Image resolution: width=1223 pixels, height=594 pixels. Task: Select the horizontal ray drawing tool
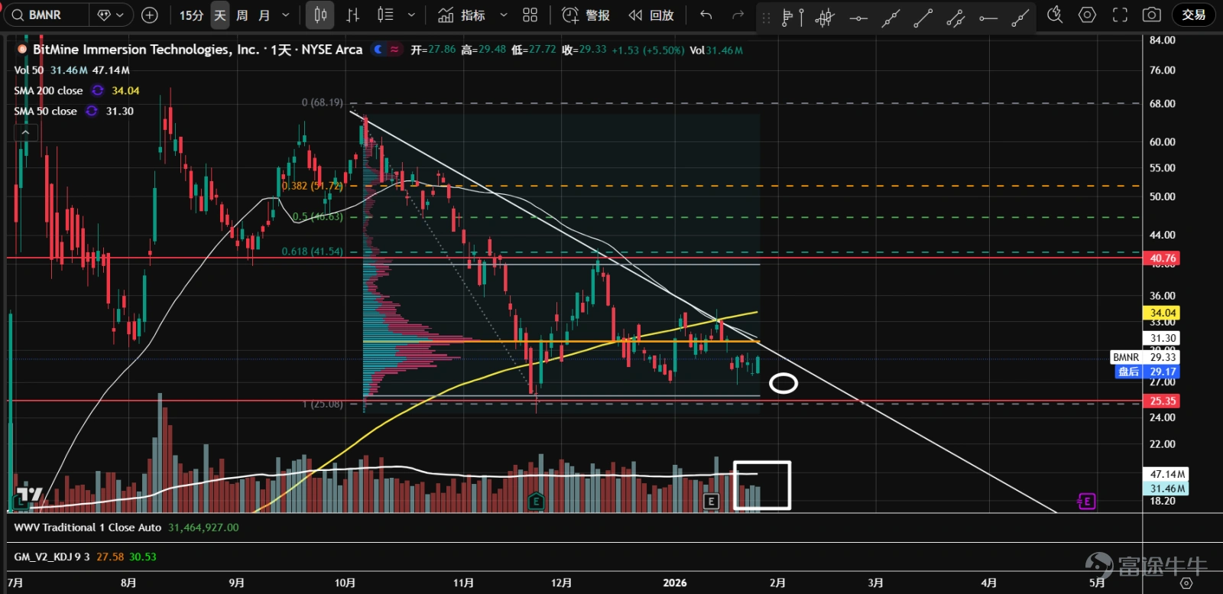pyautogui.click(x=988, y=17)
